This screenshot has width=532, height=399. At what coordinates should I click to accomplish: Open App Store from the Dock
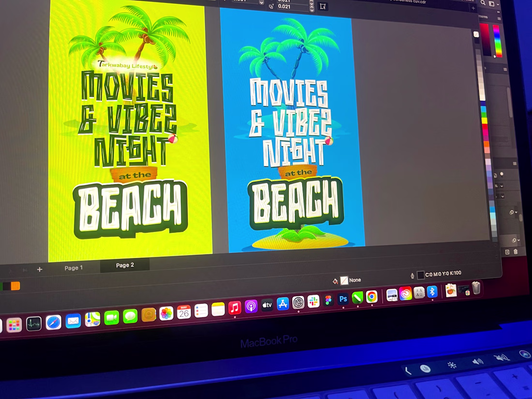click(282, 304)
